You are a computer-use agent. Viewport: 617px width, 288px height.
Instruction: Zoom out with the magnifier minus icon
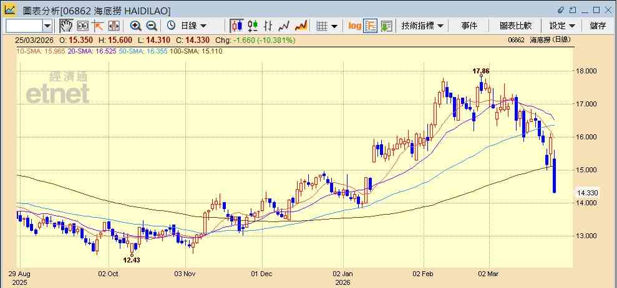[x=152, y=26]
